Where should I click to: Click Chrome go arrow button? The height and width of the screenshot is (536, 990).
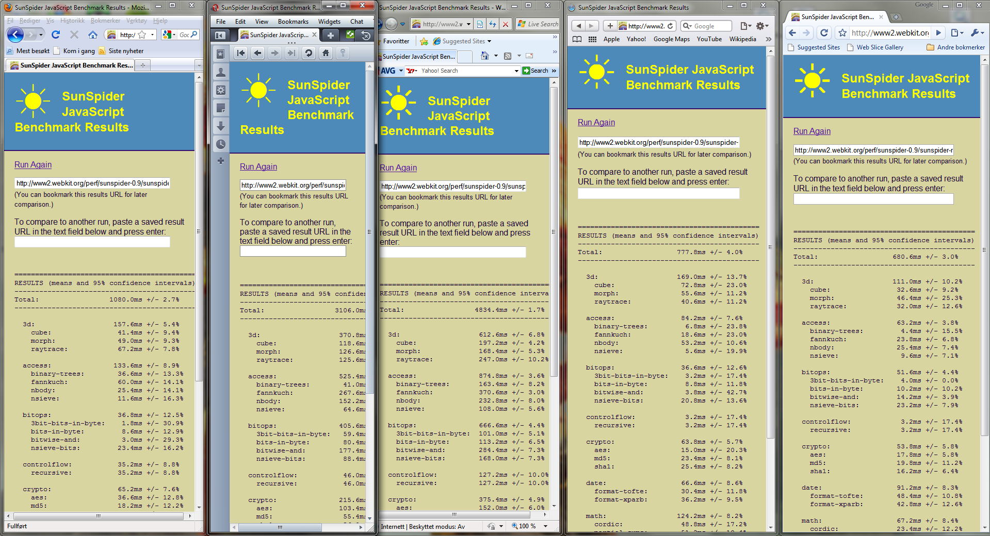point(939,32)
